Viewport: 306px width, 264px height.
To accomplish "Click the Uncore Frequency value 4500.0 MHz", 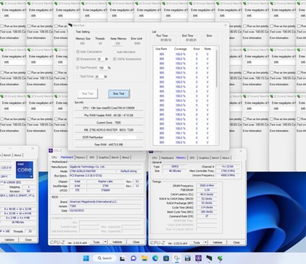I will pos(227,175).
